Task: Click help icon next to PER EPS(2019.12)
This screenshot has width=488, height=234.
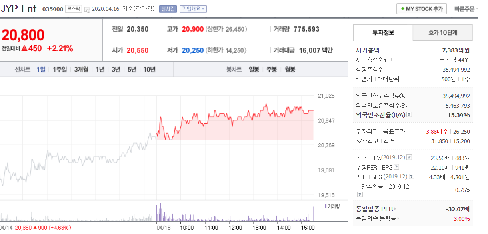Action: pos(409,157)
